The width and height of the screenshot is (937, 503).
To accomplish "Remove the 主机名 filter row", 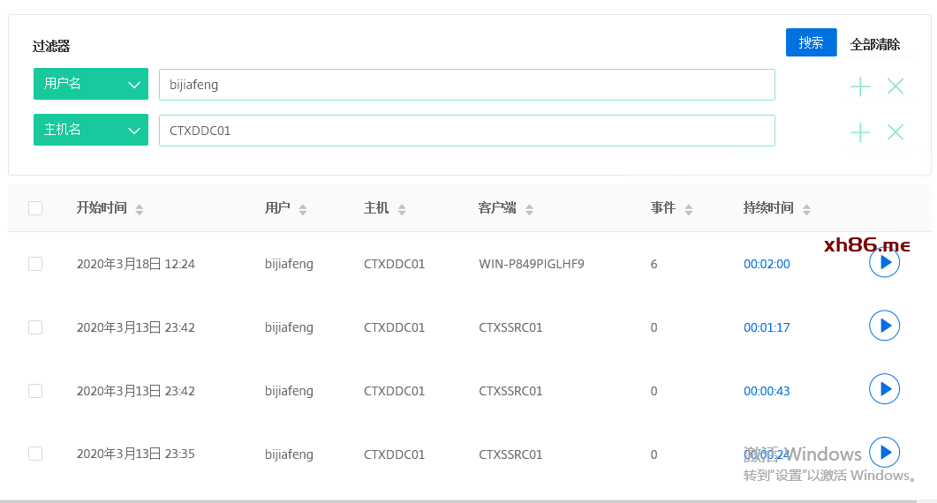I will tap(895, 132).
